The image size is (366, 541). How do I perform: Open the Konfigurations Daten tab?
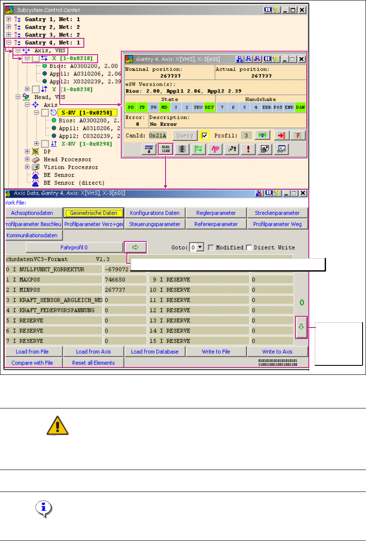click(x=154, y=213)
